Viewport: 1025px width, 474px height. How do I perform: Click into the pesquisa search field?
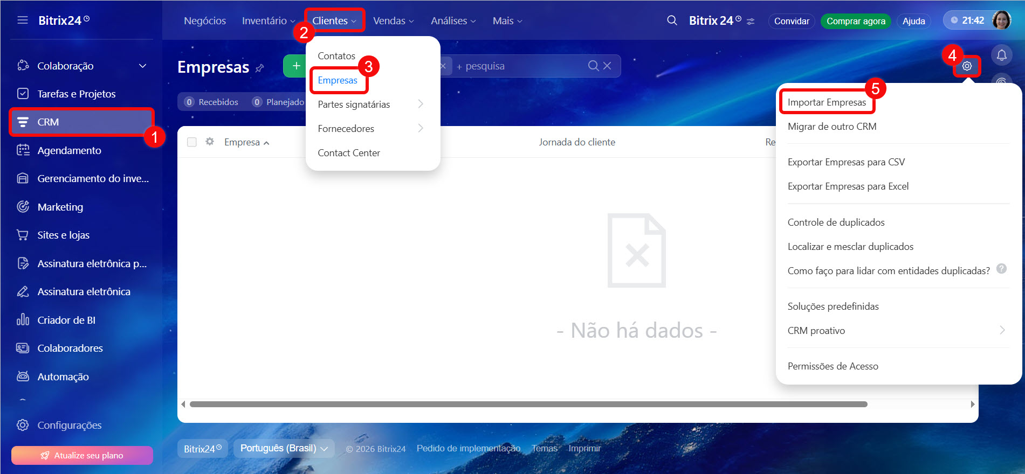point(518,66)
